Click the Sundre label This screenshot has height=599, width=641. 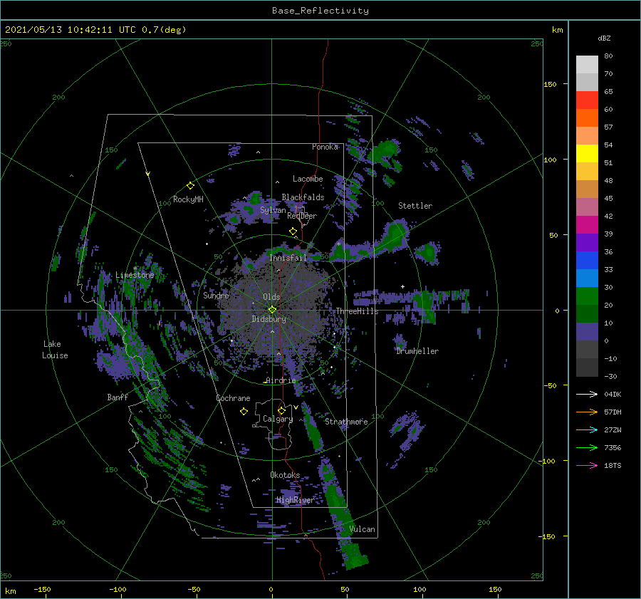tap(216, 295)
